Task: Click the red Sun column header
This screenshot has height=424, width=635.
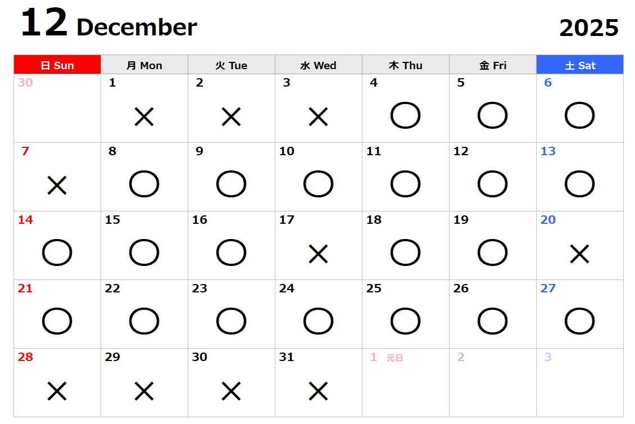Action: (x=57, y=65)
